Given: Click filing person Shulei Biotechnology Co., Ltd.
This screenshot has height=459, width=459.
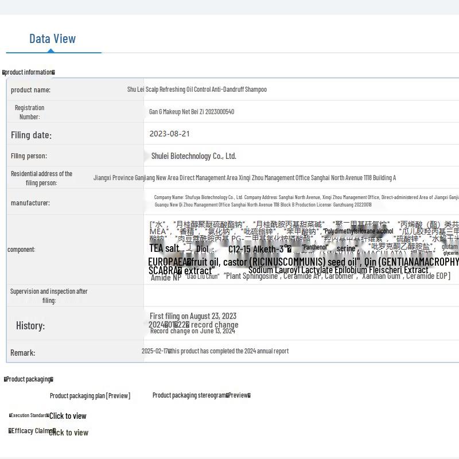Looking at the screenshot, I should [x=193, y=156].
